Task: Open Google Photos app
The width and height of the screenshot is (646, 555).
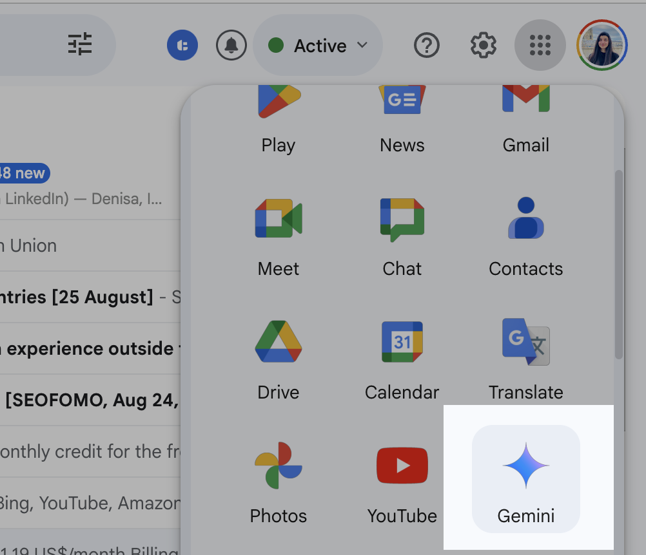Action: point(279,484)
